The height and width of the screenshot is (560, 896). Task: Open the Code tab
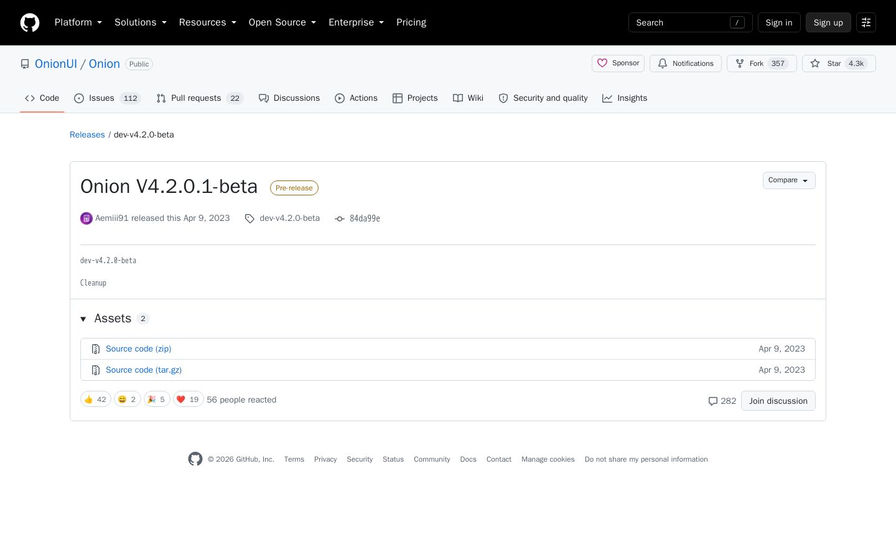(42, 98)
